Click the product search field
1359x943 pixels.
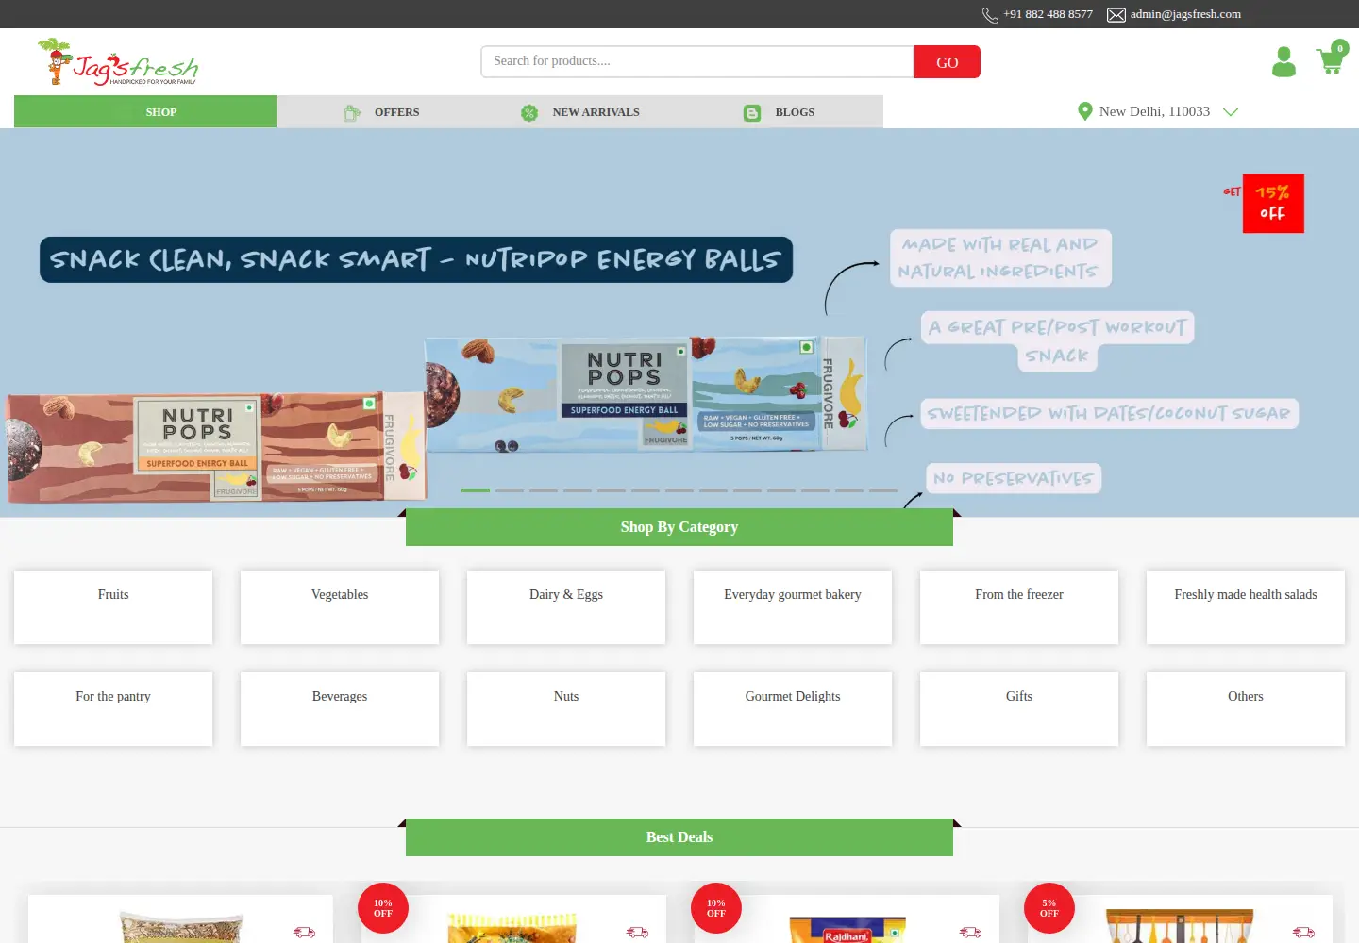697,61
